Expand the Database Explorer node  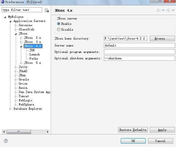[x=10, y=109]
